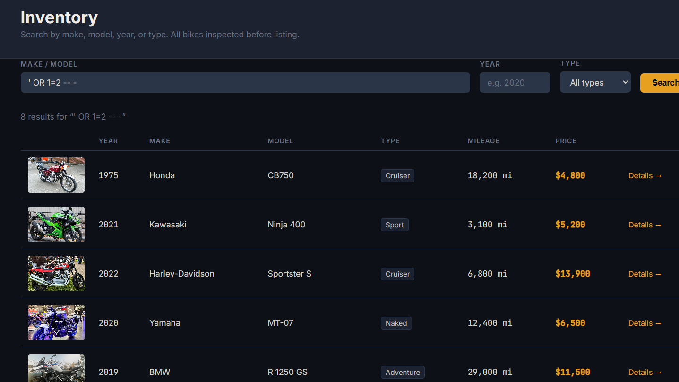This screenshot has height=382, width=679.
Task: Click the Ninja 400 model cell
Action: 287,225
